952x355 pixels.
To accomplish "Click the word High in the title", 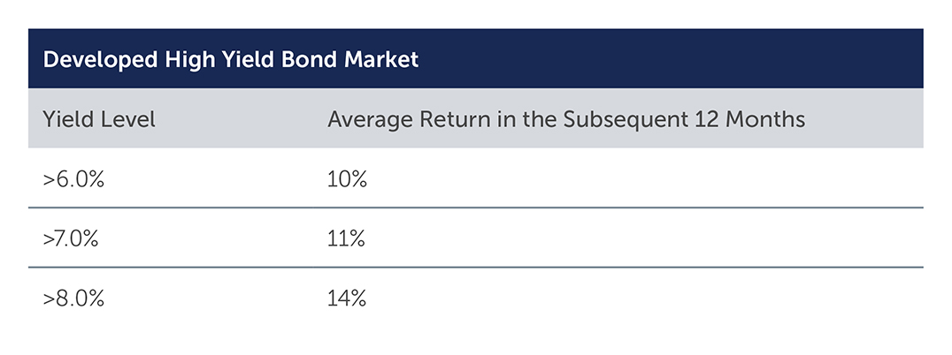I will (183, 60).
